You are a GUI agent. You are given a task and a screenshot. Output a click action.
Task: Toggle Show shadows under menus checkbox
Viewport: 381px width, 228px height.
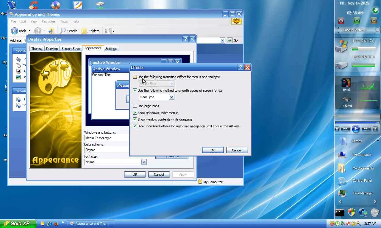click(x=135, y=113)
